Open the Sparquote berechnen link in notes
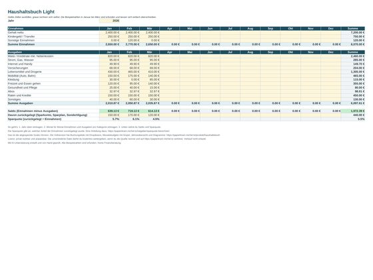 coord(139,131)
